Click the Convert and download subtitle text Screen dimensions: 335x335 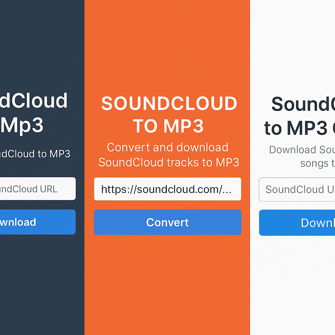[x=167, y=155]
